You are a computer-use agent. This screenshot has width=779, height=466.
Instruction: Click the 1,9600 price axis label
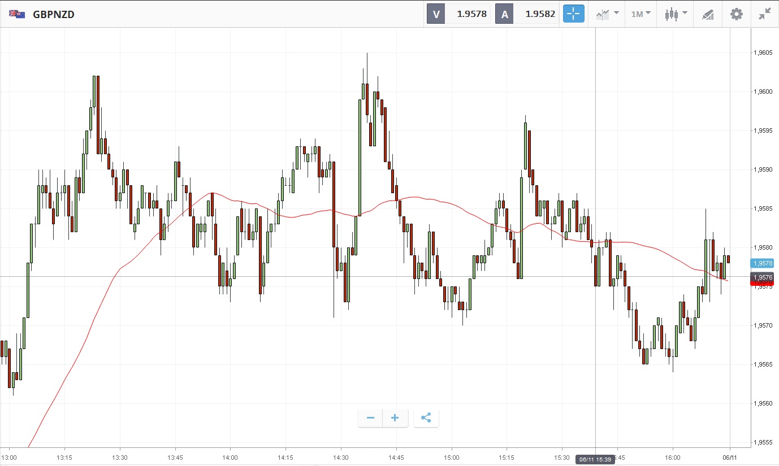pos(763,92)
